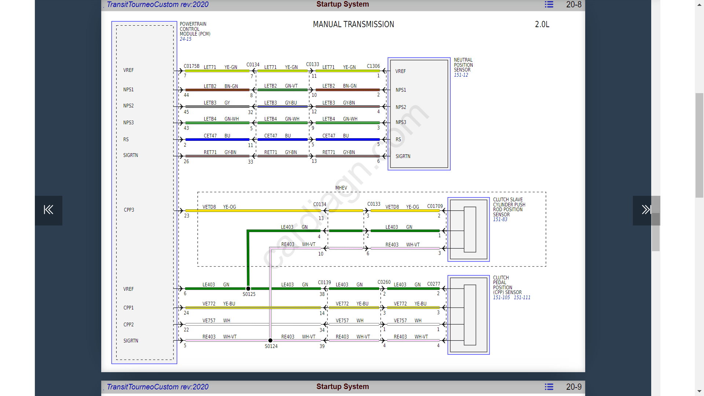
Task: Open the PCM reference link 24-15
Action: [x=185, y=39]
